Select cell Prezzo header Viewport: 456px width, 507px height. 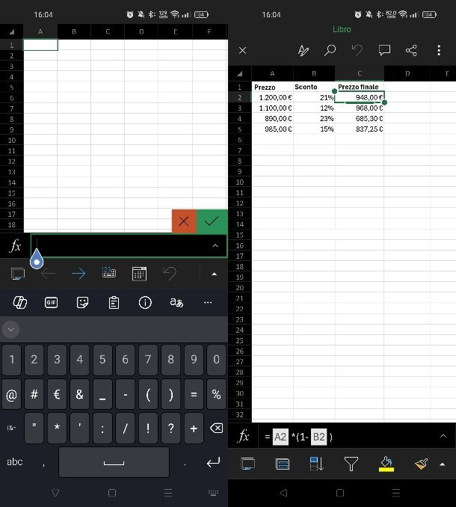click(272, 87)
